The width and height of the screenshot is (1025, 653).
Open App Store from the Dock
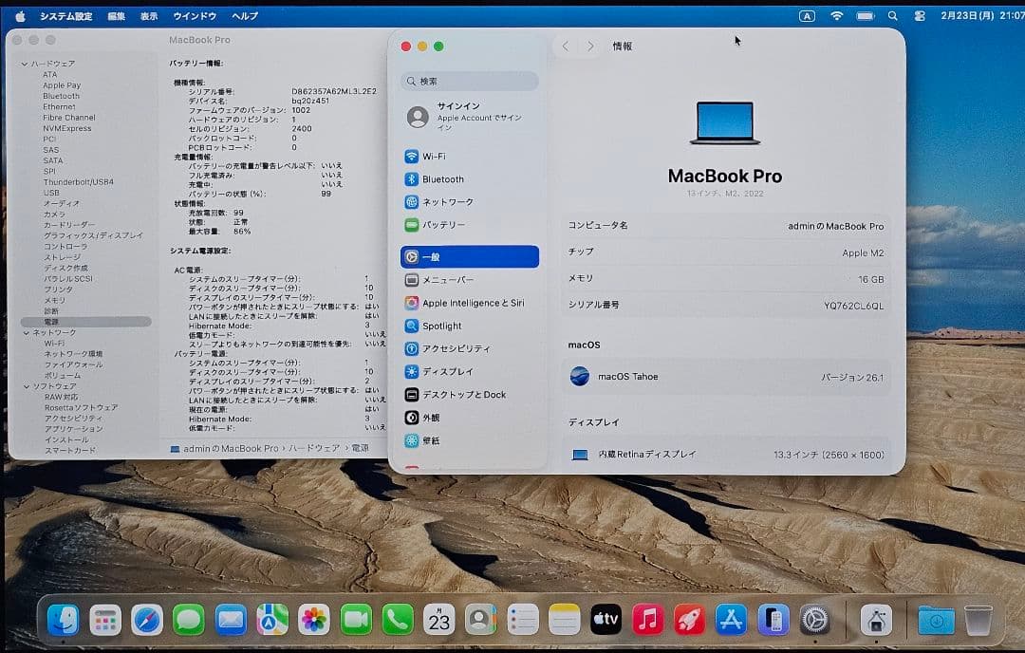click(x=731, y=620)
